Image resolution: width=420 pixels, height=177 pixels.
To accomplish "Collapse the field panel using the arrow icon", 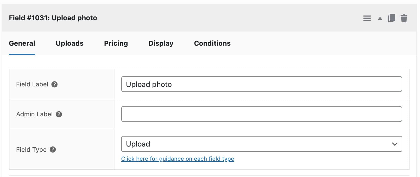I will point(379,18).
